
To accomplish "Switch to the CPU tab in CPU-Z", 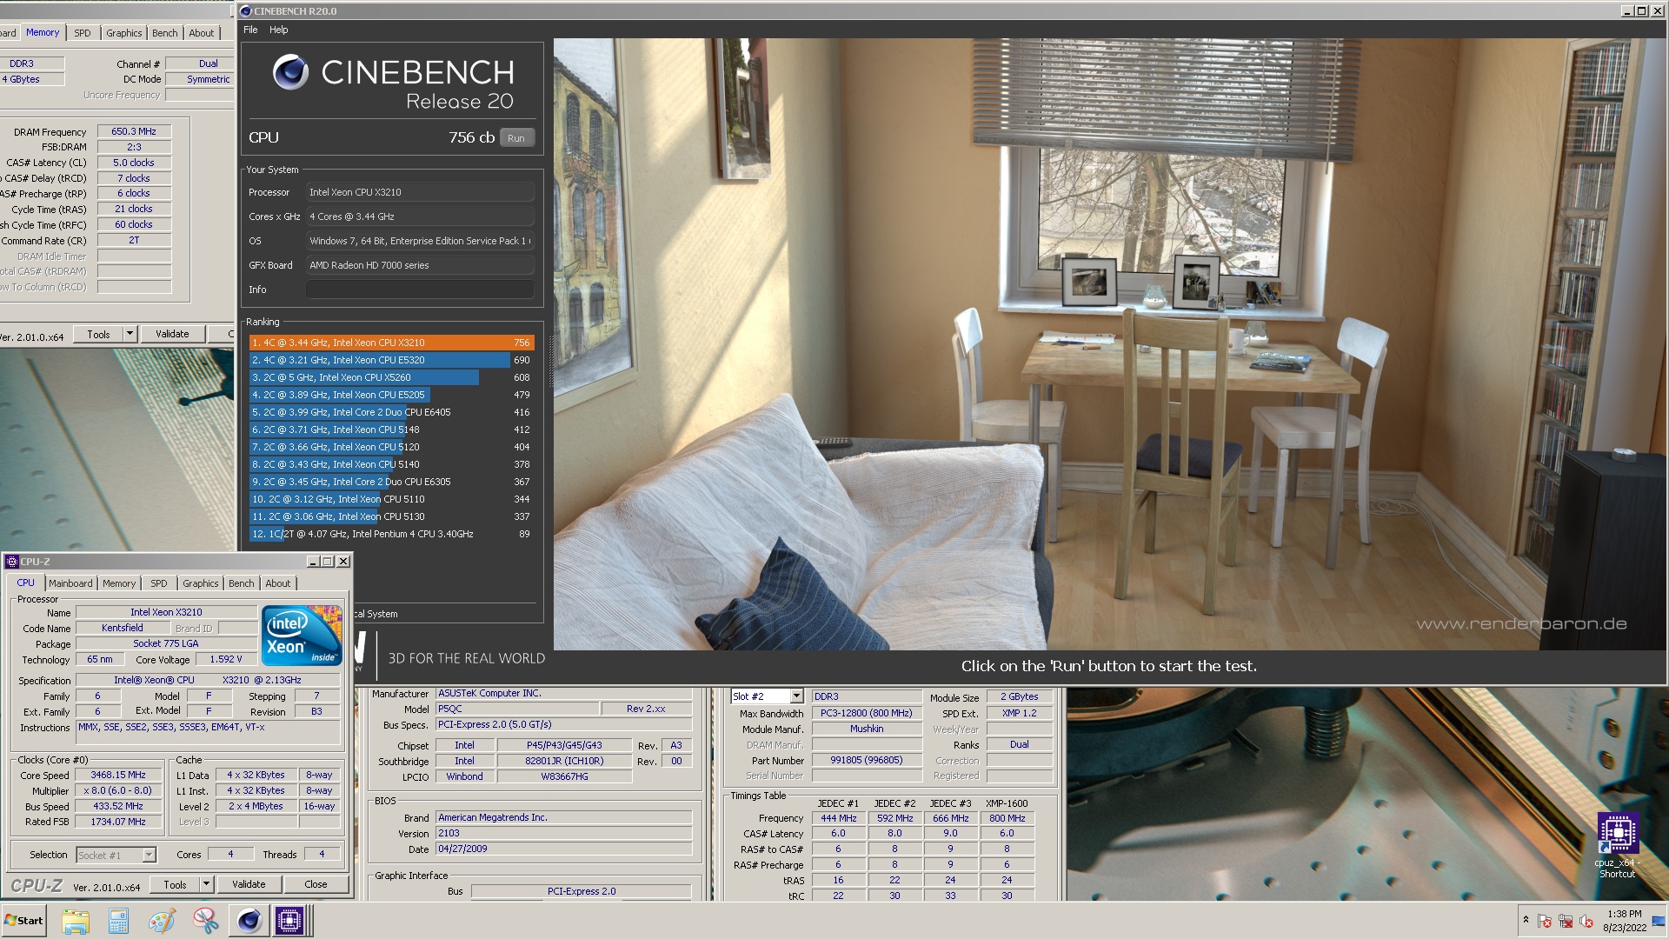I will click(x=26, y=583).
